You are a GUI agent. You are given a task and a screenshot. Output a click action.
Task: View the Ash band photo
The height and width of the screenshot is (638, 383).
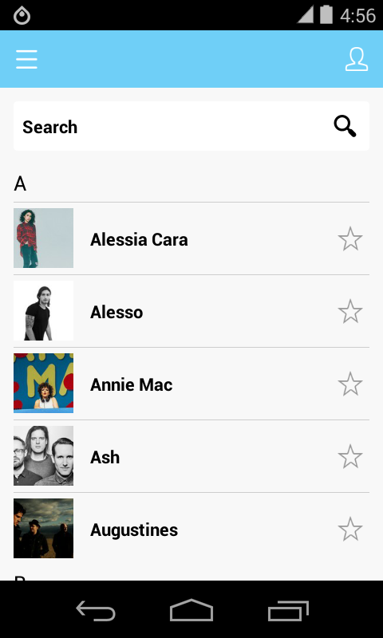[x=44, y=455]
